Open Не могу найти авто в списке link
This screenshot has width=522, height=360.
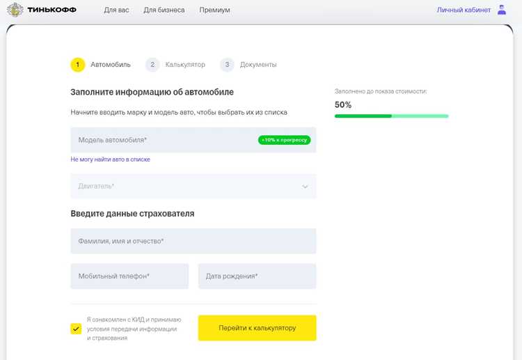tap(110, 159)
